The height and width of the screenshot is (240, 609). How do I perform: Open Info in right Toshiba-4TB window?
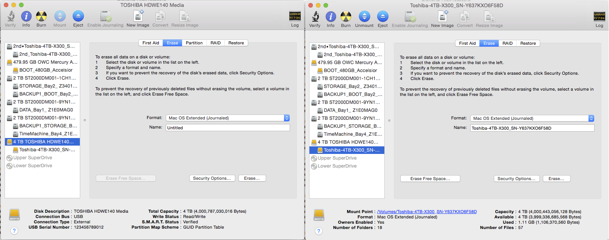[331, 17]
